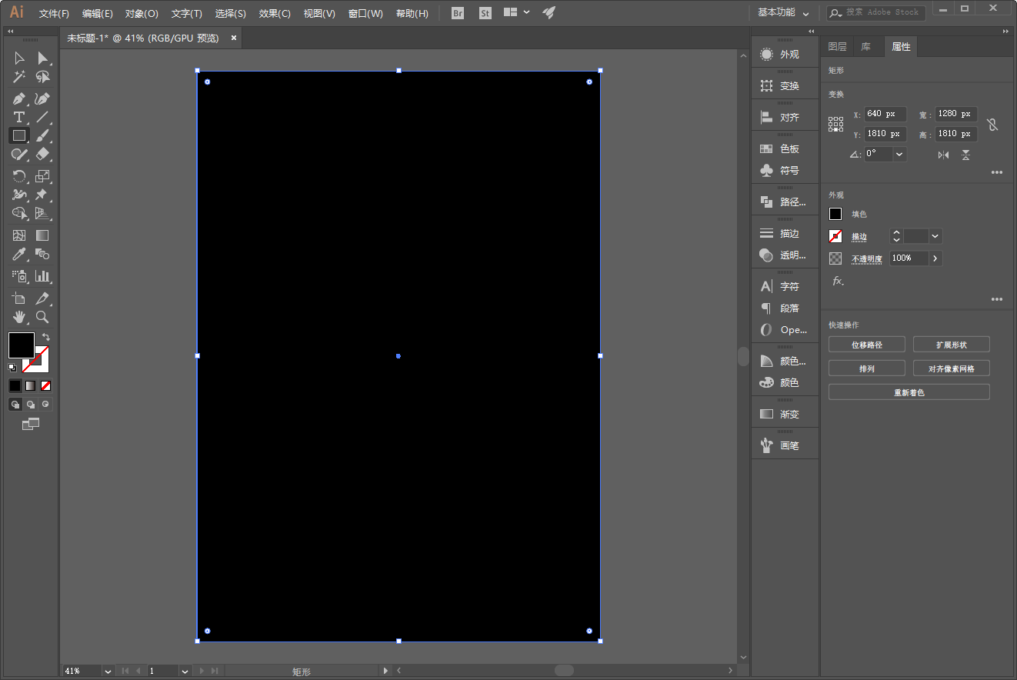Select the Column Graph tool
This screenshot has height=680, width=1017.
click(x=43, y=276)
